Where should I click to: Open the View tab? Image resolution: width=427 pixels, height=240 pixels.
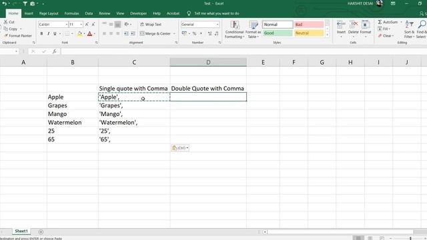(120, 13)
